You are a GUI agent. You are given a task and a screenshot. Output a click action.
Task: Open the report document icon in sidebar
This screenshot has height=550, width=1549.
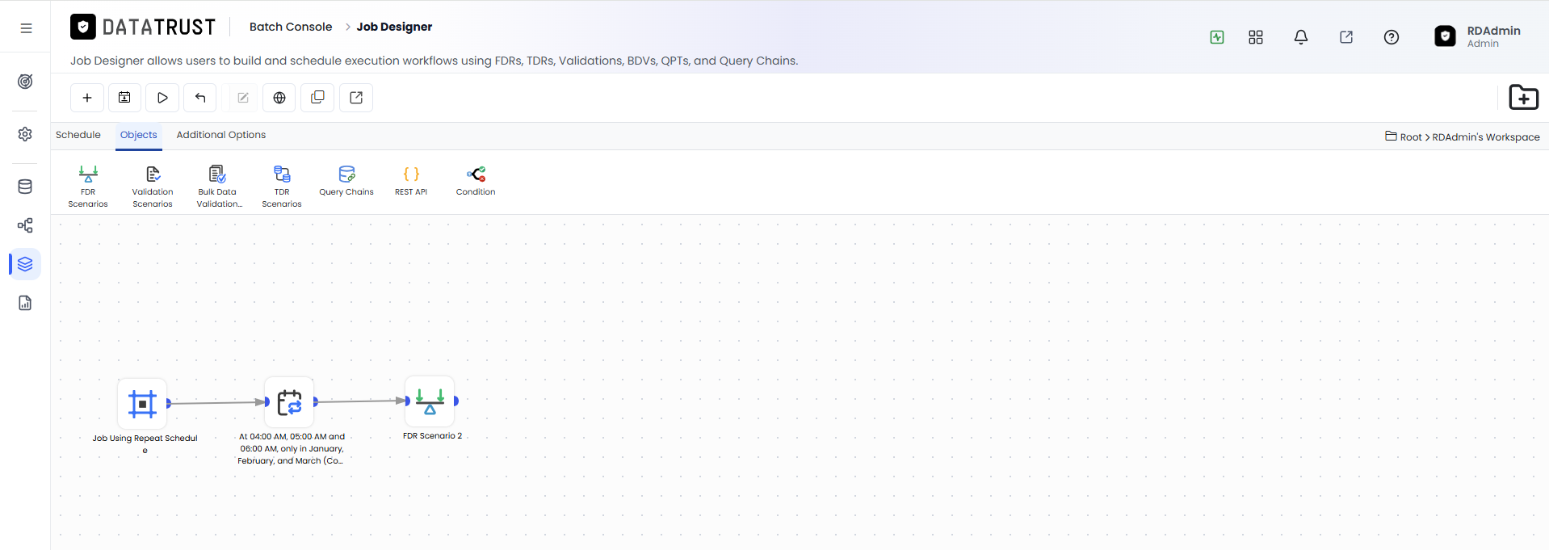(25, 303)
